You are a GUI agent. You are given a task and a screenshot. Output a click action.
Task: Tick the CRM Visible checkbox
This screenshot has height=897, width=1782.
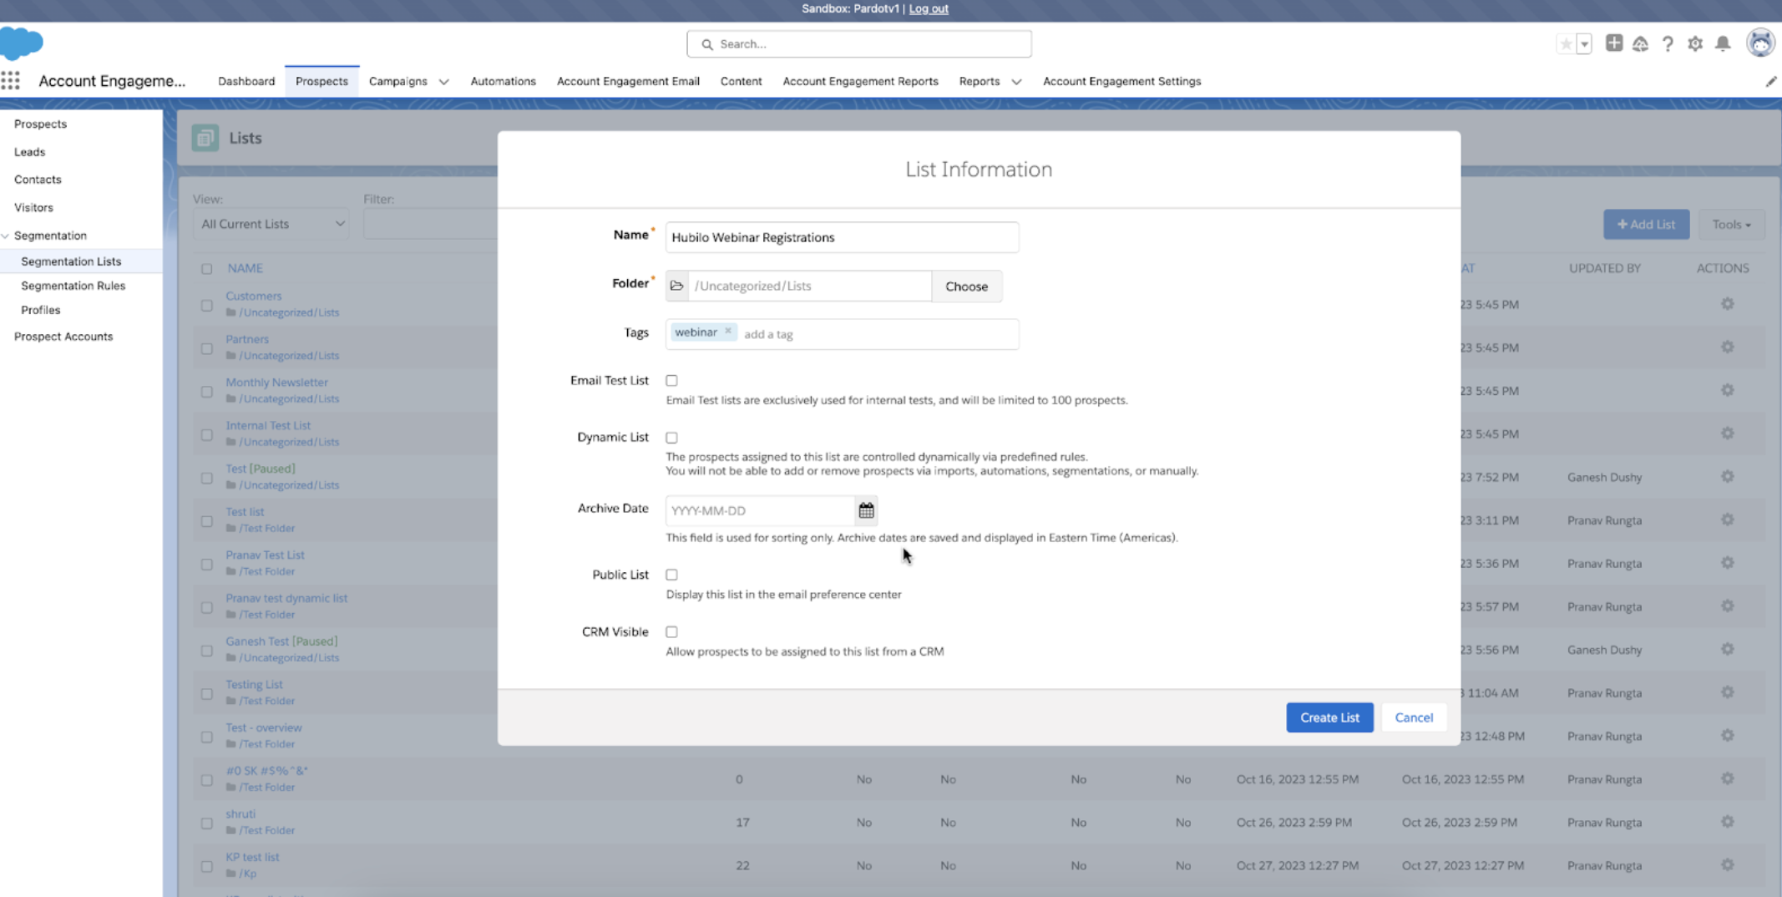(x=671, y=632)
